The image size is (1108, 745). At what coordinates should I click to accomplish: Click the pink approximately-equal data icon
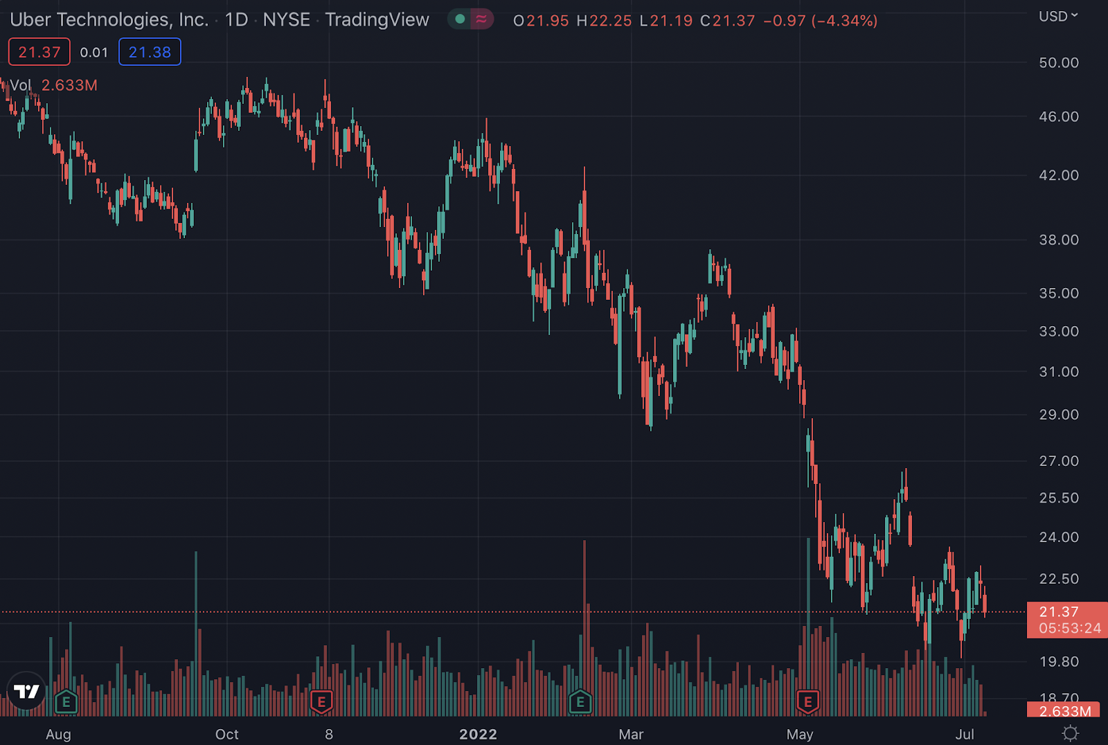pos(481,19)
